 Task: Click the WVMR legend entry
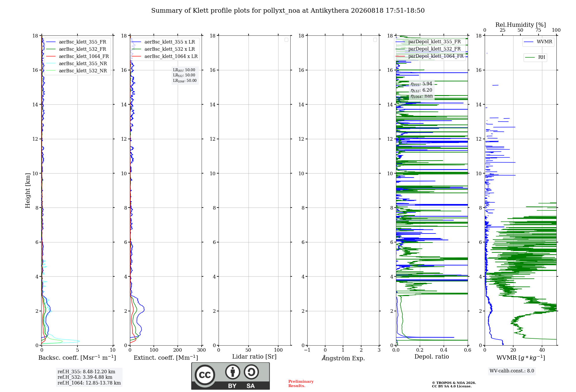[538, 42]
